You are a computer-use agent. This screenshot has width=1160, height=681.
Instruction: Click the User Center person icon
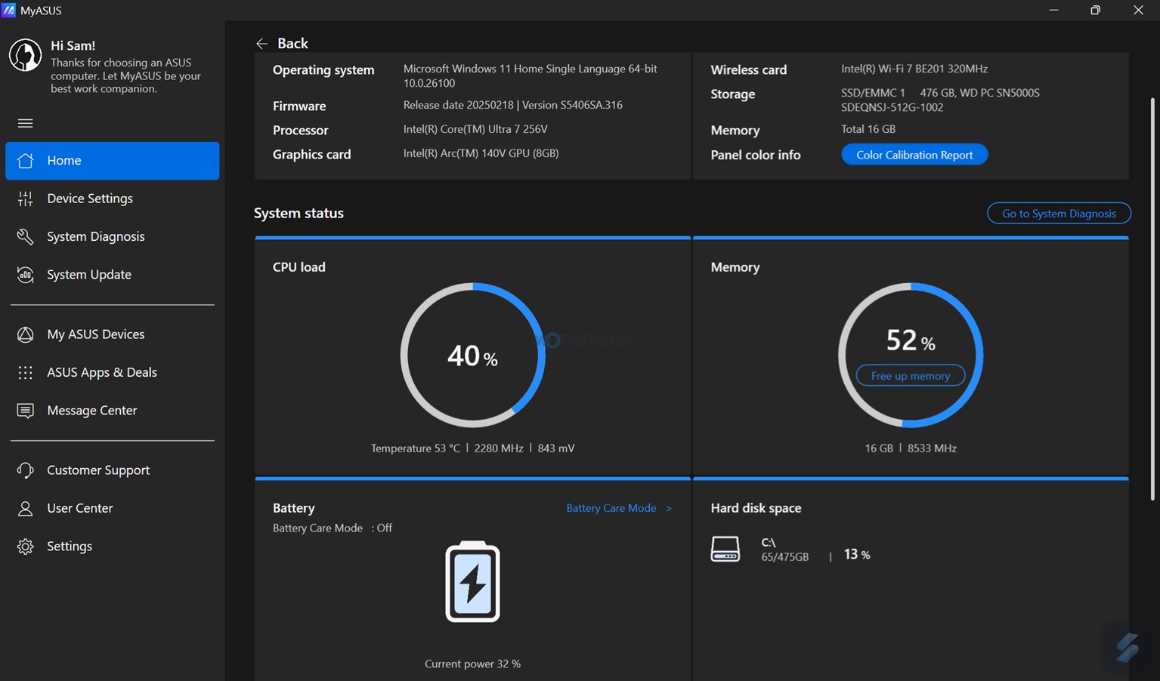25,508
